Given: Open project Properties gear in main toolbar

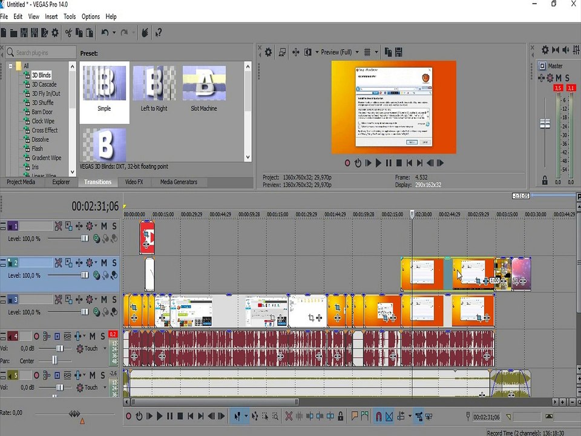Looking at the screenshot, I should (x=55, y=33).
